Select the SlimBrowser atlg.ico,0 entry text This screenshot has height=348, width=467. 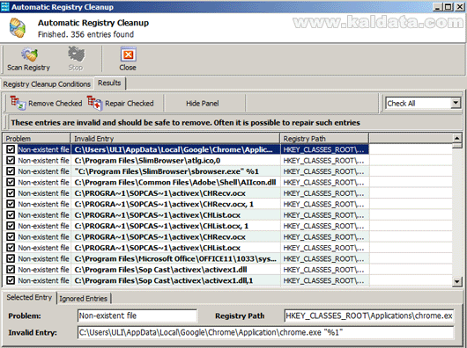coord(147,161)
